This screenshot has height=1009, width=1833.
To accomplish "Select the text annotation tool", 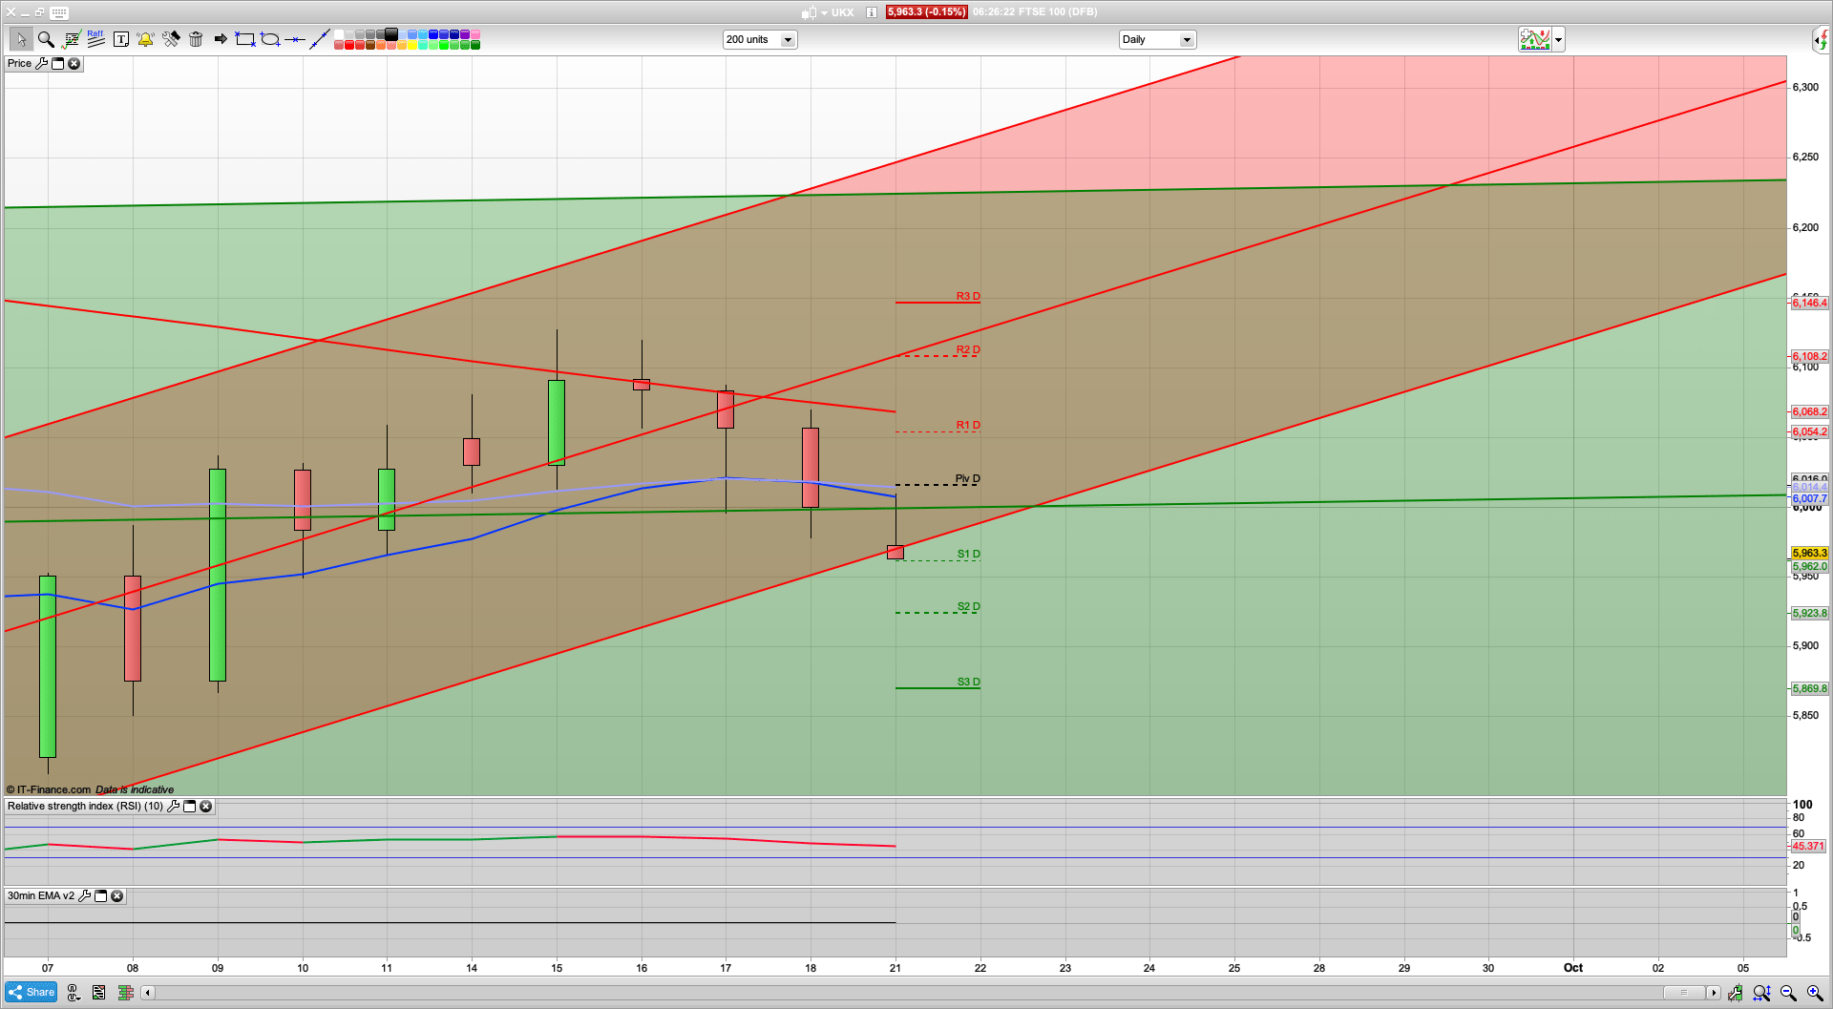I will click(121, 39).
